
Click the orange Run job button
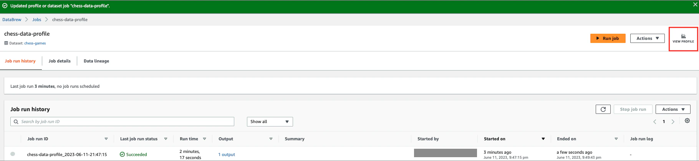click(608, 38)
